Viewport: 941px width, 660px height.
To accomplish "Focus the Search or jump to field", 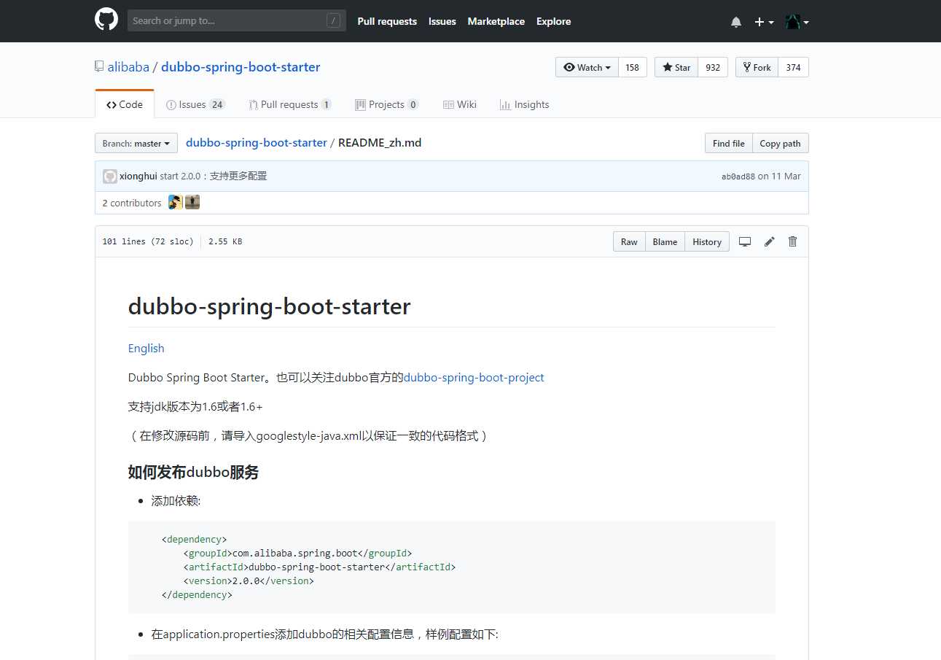I will (236, 20).
